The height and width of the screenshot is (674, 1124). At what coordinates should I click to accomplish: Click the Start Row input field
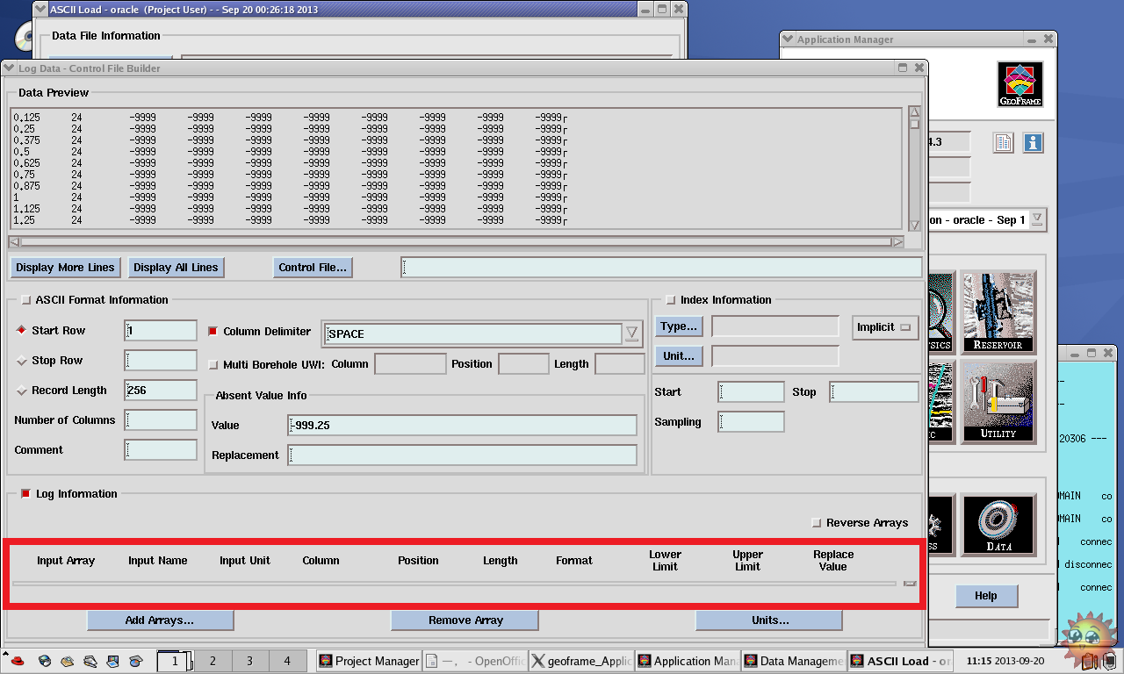(x=161, y=331)
